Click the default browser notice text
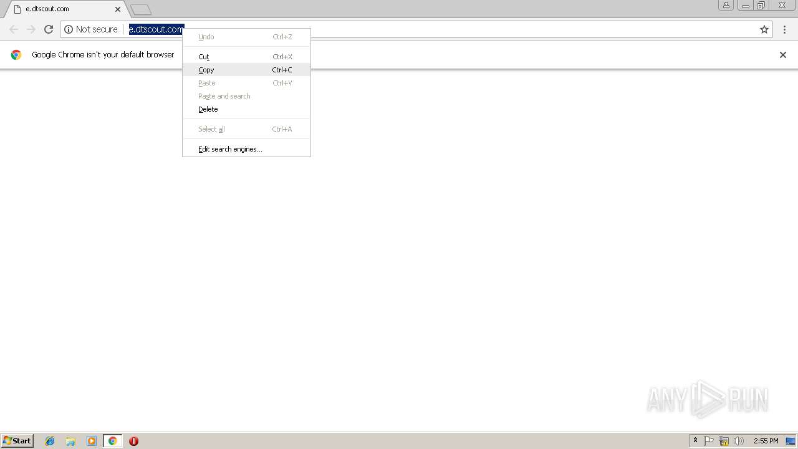The image size is (798, 449). coord(103,55)
